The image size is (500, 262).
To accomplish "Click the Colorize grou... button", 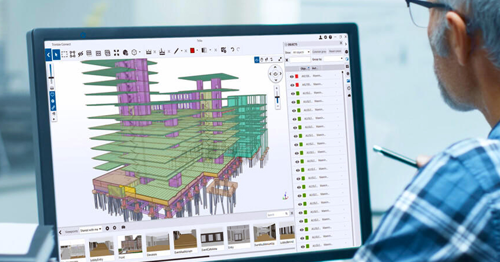I will point(319,52).
